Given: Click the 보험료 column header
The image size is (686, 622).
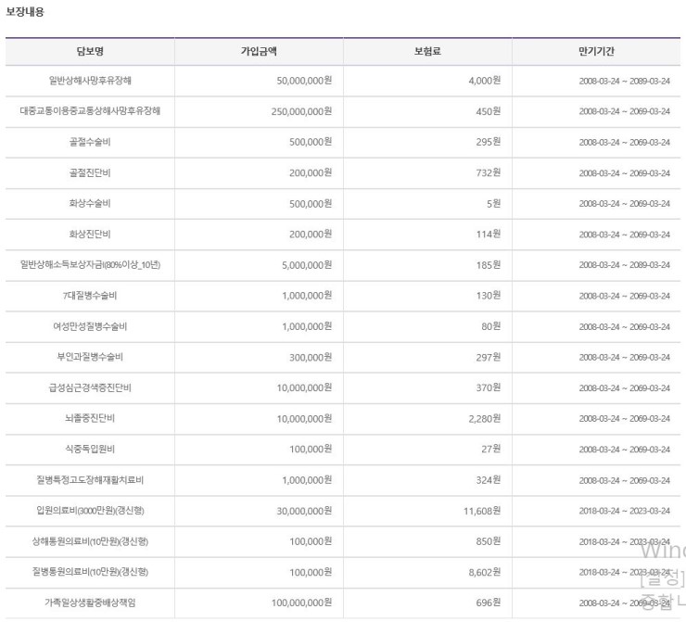Looking at the screenshot, I should tap(427, 52).
